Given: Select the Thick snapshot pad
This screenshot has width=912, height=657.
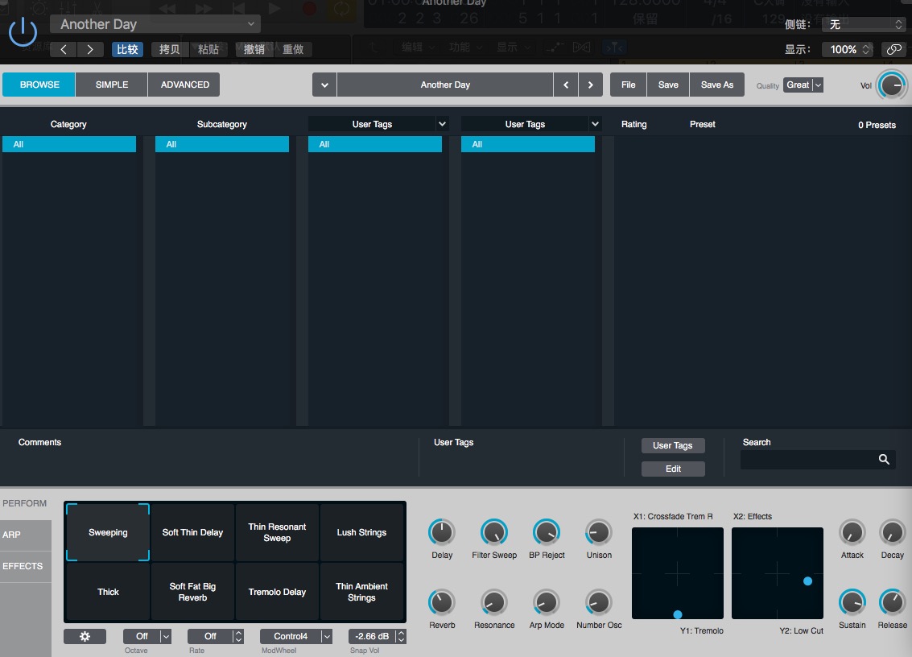Looking at the screenshot, I should point(108,592).
